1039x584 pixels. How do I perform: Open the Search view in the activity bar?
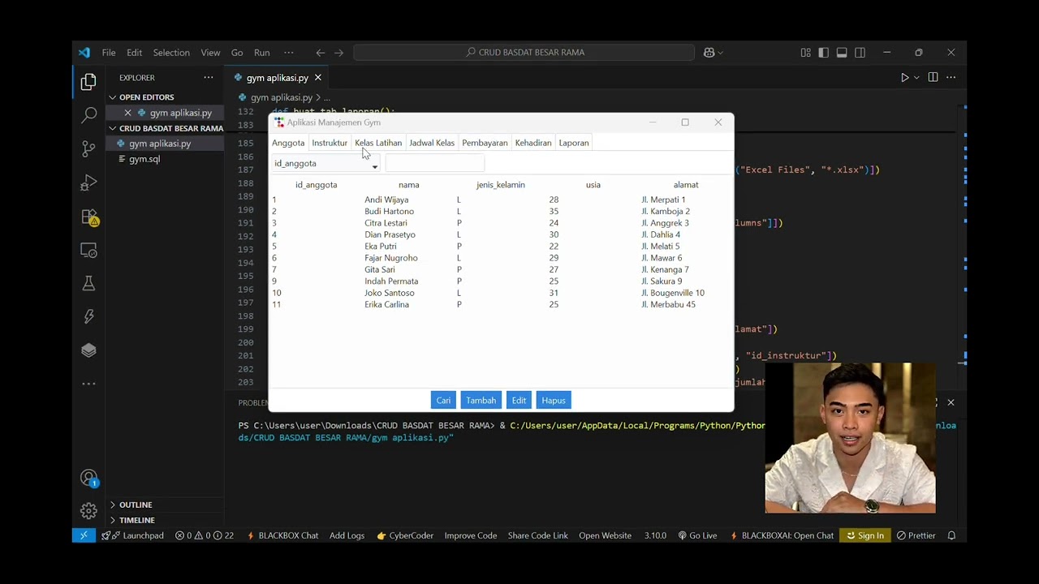point(88,115)
